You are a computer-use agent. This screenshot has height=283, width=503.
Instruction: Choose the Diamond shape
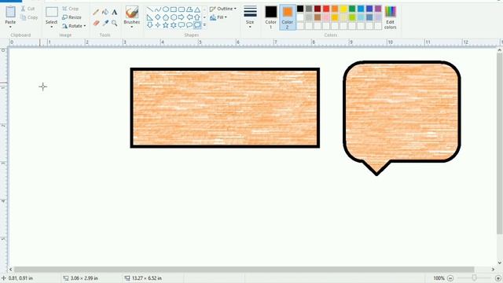(x=158, y=17)
